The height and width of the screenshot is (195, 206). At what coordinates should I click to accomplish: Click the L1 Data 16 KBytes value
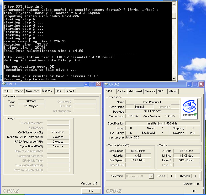pos(186,151)
